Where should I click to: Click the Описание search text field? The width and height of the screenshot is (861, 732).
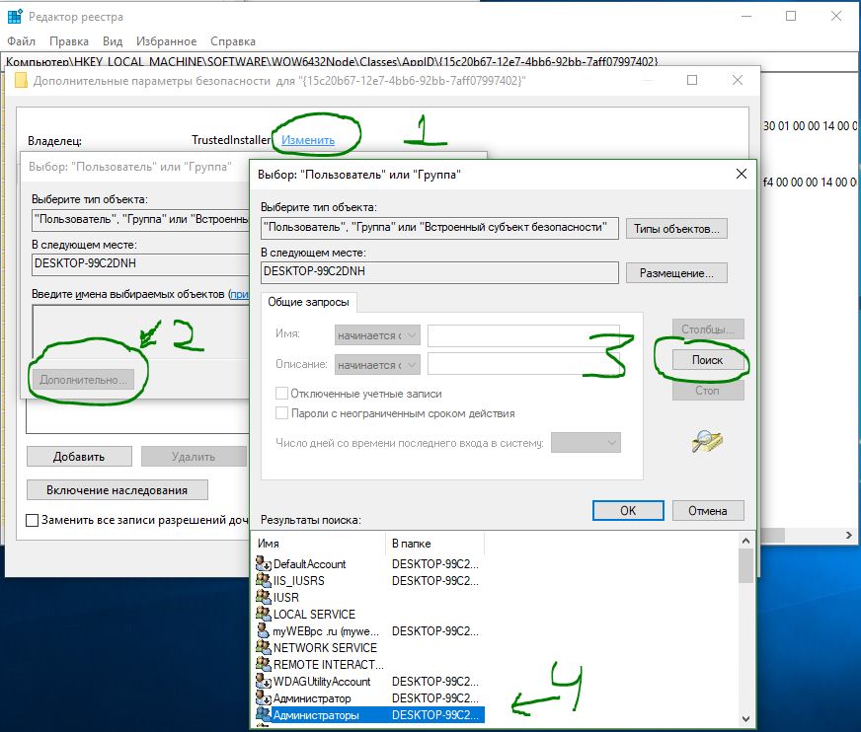point(523,364)
